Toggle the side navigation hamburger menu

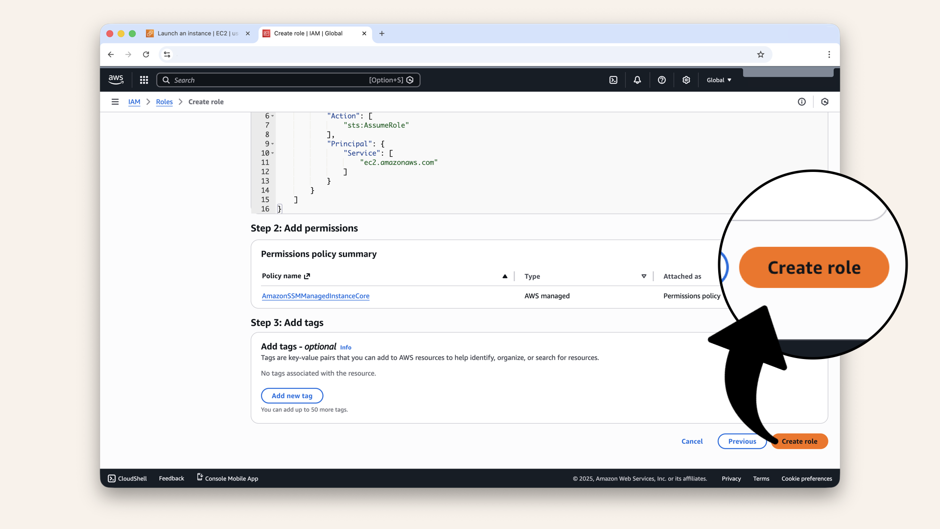pyautogui.click(x=115, y=102)
